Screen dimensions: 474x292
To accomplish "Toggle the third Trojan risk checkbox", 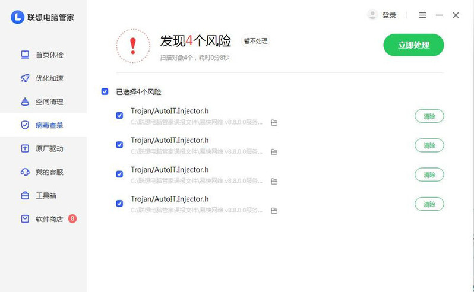I will coord(119,174).
